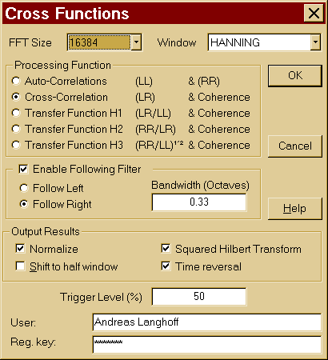The image size is (328, 360).
Task: Expand the Window type dropdown arrow
Action: pos(315,42)
